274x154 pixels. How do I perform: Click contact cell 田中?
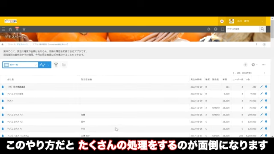(83, 121)
